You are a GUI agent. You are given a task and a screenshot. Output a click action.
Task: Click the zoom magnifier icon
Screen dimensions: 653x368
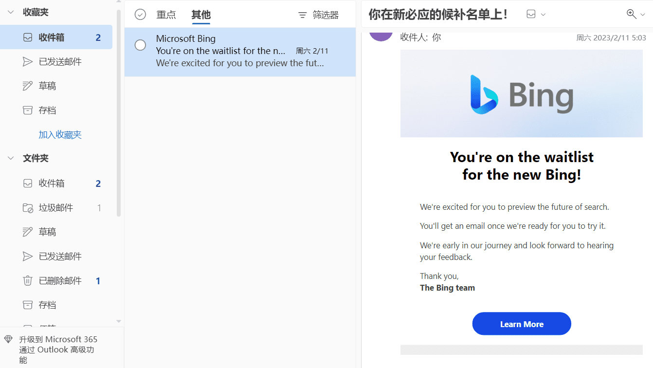632,14
